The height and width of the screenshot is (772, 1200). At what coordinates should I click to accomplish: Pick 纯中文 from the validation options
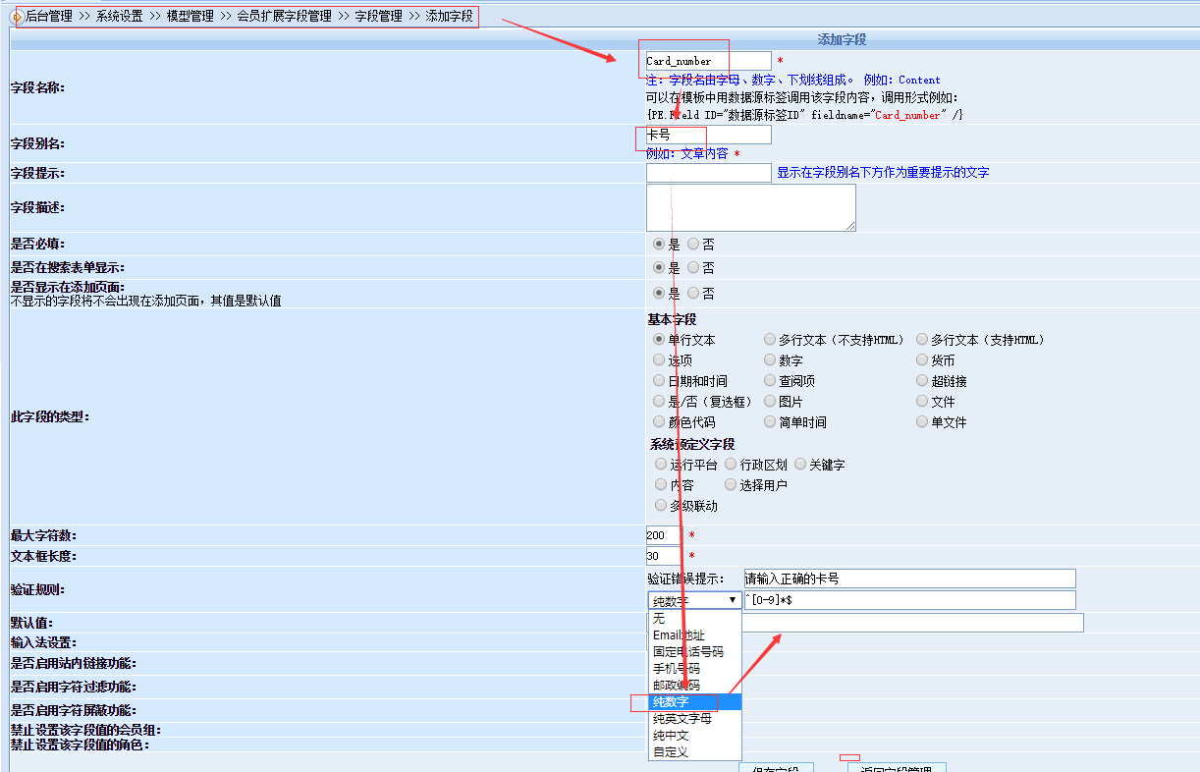pyautogui.click(x=671, y=736)
